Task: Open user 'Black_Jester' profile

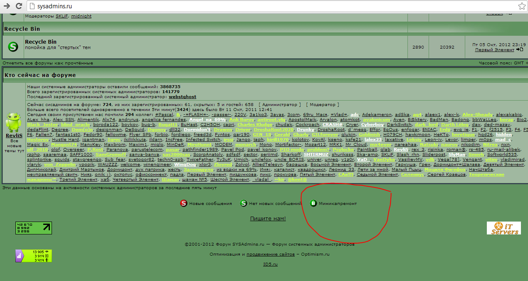Action: click(x=42, y=124)
